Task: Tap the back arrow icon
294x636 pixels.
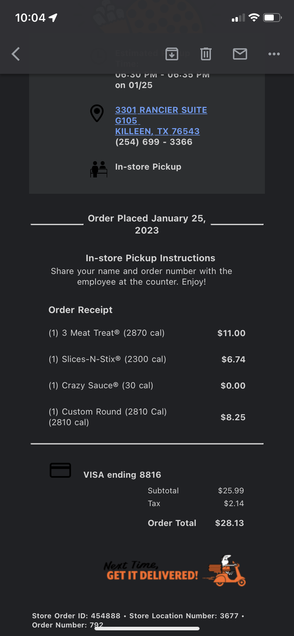Action: (x=16, y=54)
